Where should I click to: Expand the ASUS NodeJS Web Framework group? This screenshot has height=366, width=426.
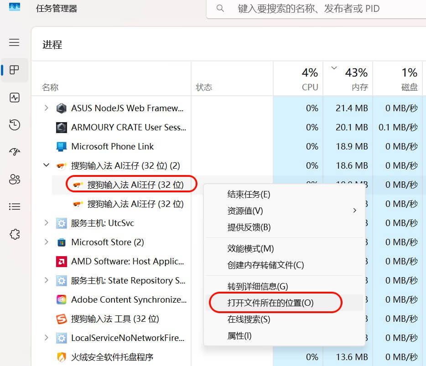click(x=46, y=108)
